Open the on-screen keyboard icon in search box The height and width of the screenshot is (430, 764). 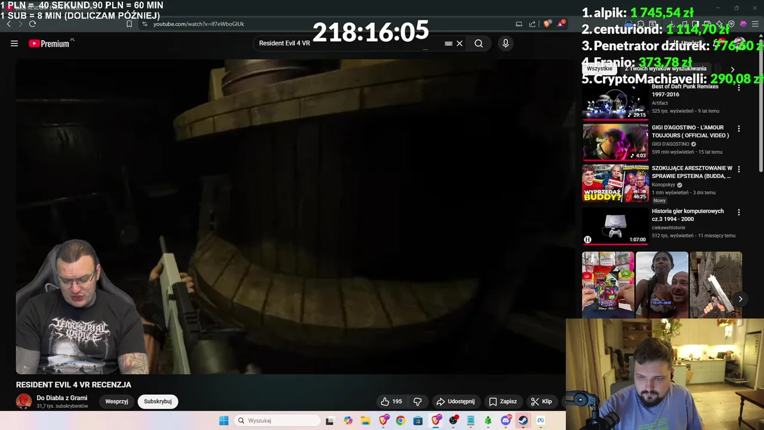coord(448,44)
